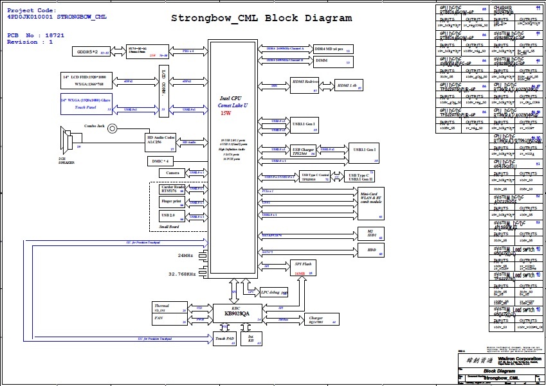This screenshot has width=546, height=386.
Task: Click the SATA/PCIE*4 bus label
Action: [x=271, y=236]
